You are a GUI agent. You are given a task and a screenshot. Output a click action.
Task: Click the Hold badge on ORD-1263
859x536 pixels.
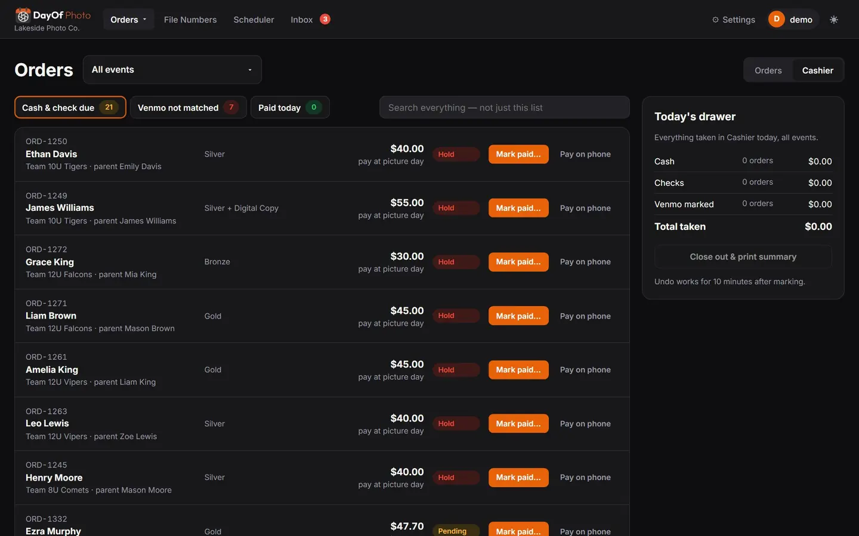coord(456,423)
